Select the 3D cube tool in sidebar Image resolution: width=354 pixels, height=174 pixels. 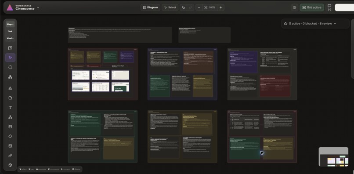click(10, 165)
